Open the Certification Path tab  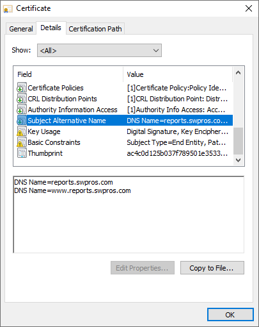coord(95,29)
